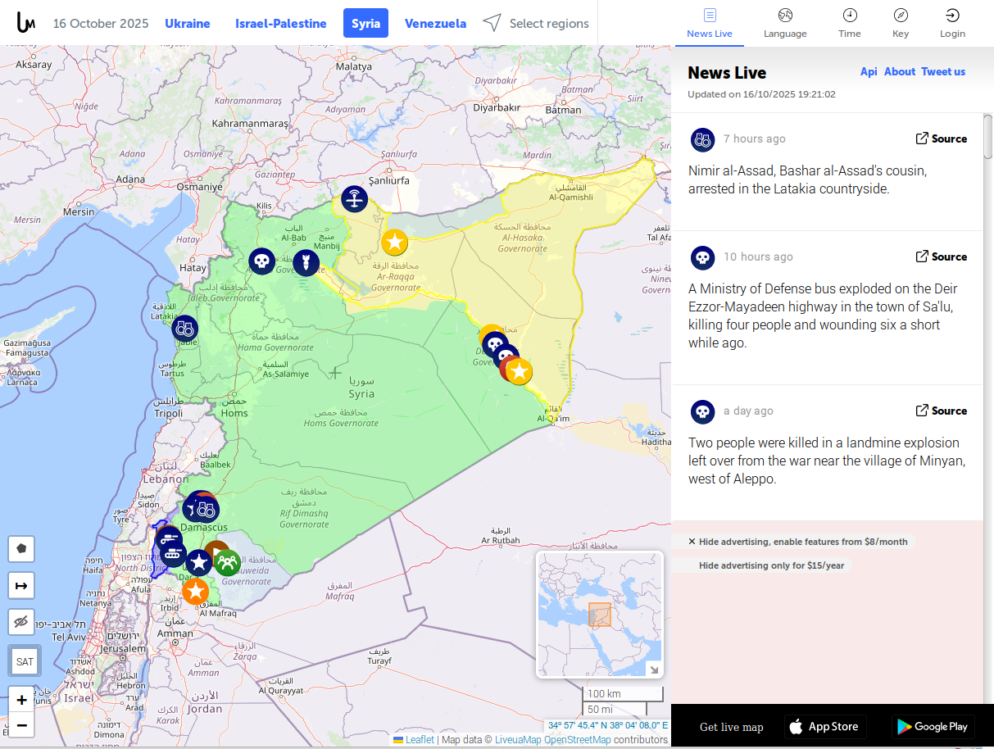Viewport: 994px width, 749px height.
Task: Open Source link for Nimir al-Assad arrest
Action: coord(941,138)
